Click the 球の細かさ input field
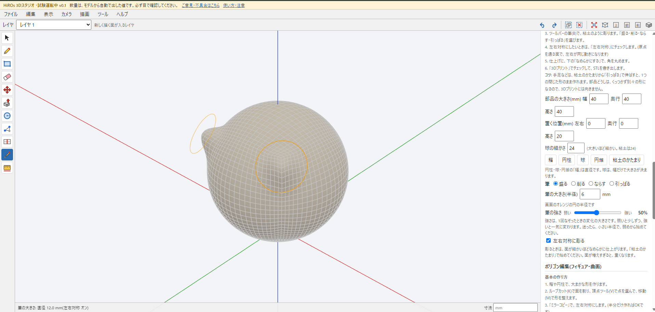The image size is (655, 312). pos(576,148)
